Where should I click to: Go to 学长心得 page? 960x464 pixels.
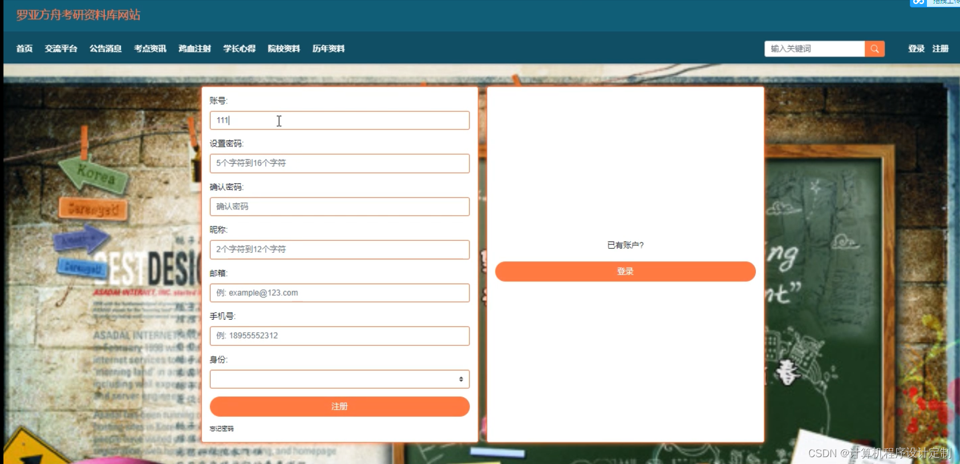click(239, 49)
